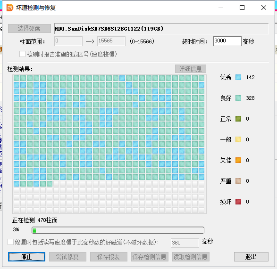Viewport: 277px width, 269px height.
Task: Click the 良好 count value 328
Action: click(x=250, y=98)
